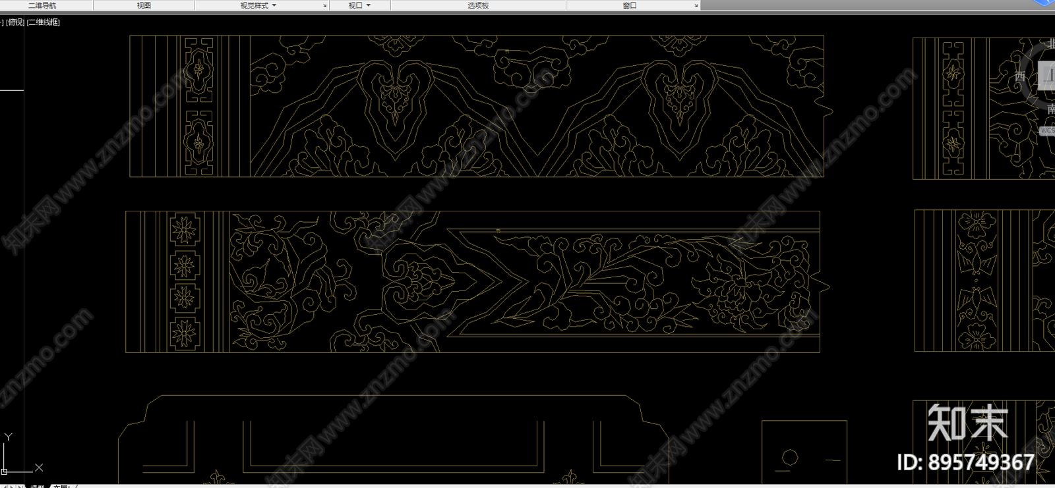Click the 北 direction on the ViewCube
This screenshot has width=1055, height=488.
(x=1050, y=43)
